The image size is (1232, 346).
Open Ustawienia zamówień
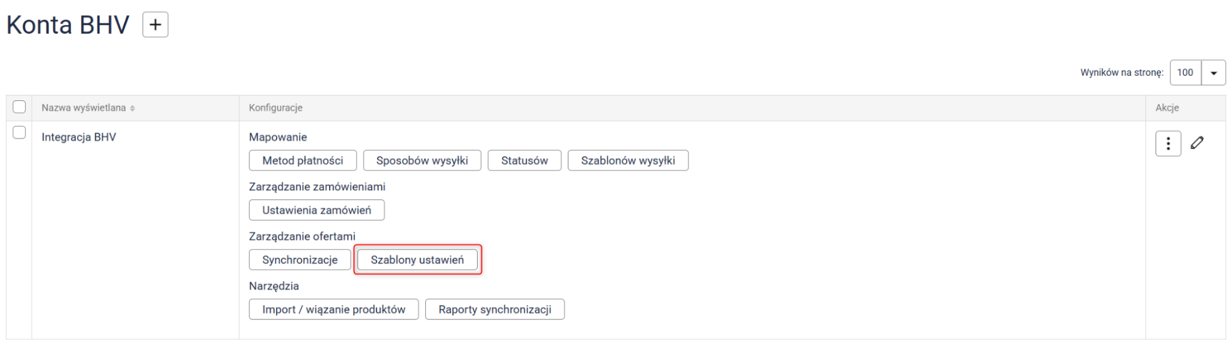click(317, 210)
